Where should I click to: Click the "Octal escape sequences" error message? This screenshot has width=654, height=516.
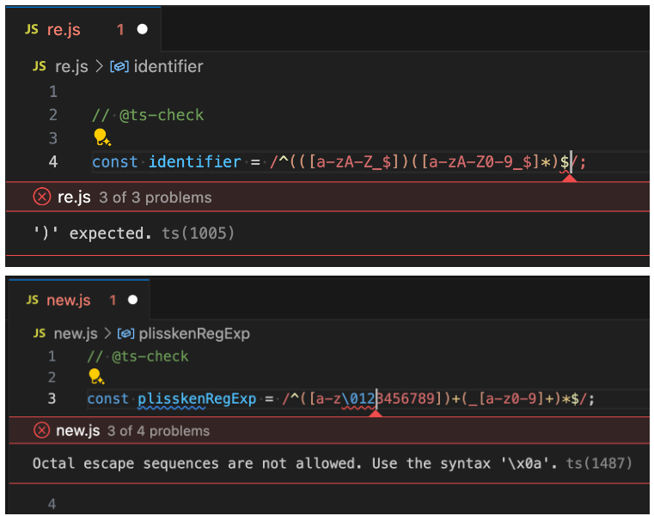[x=333, y=463]
